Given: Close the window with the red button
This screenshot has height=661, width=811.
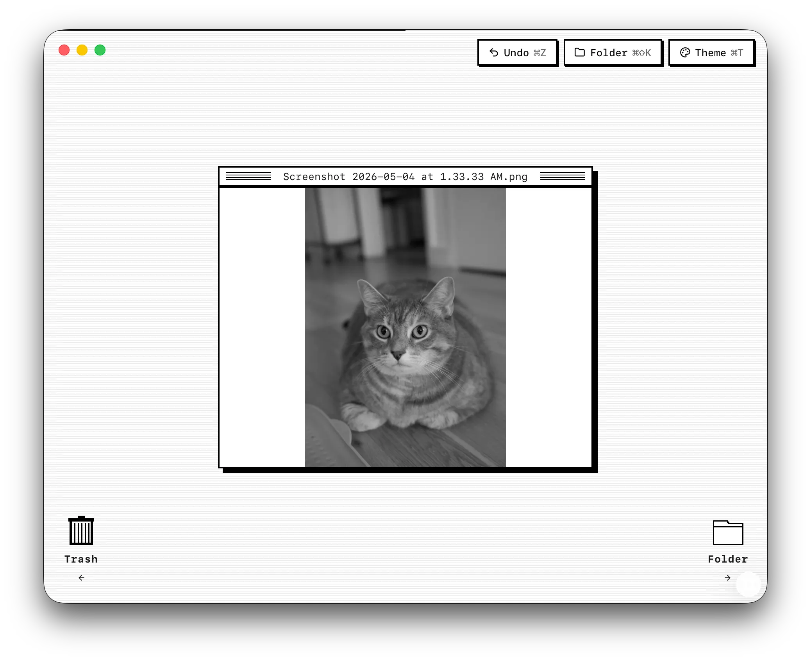Looking at the screenshot, I should pyautogui.click(x=64, y=50).
